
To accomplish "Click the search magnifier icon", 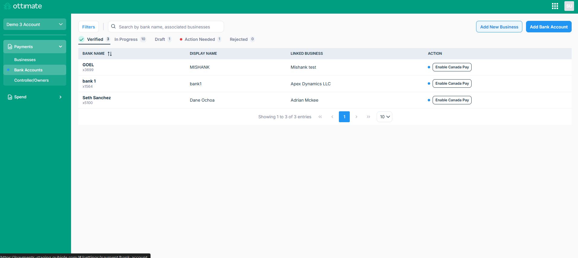I will (x=113, y=27).
